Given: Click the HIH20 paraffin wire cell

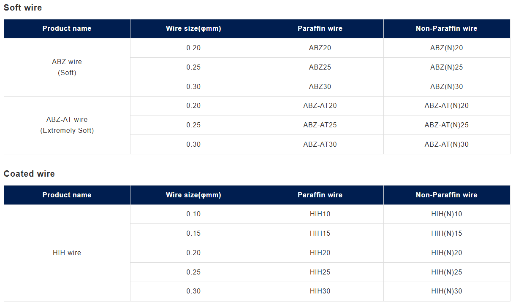Looking at the screenshot, I should click(320, 253).
